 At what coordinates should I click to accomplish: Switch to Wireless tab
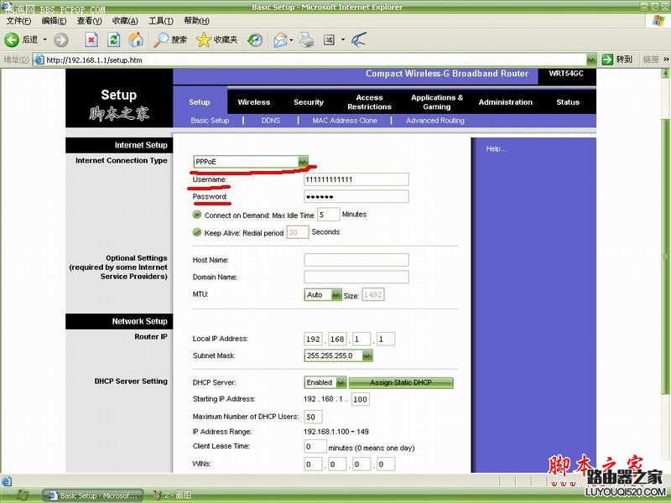click(254, 101)
